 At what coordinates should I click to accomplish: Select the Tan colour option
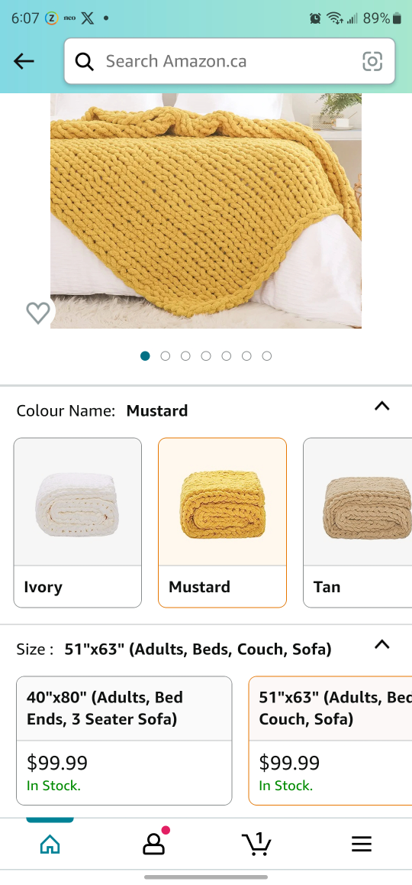point(357,523)
